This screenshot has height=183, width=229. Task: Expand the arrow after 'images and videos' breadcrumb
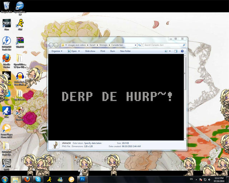tap(88, 45)
